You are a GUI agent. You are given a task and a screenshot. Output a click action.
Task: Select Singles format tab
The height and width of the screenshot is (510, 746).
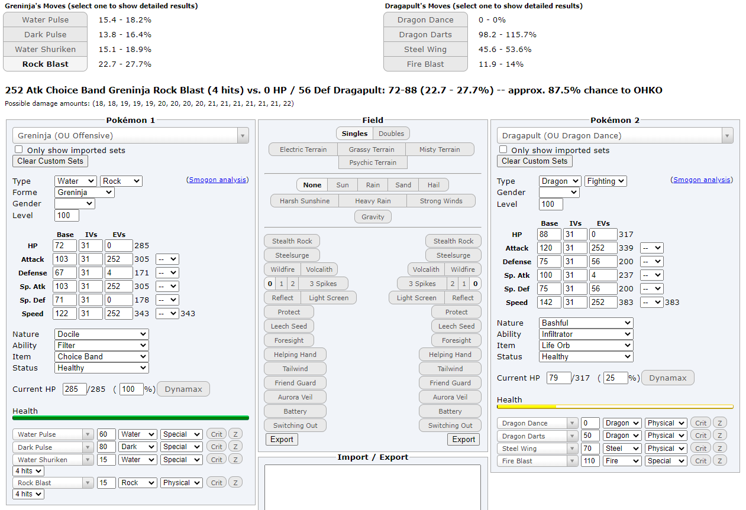coord(354,134)
